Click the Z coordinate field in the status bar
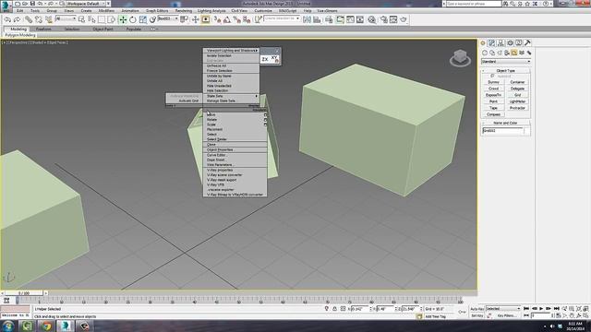The height and width of the screenshot is (332, 591). [410, 309]
